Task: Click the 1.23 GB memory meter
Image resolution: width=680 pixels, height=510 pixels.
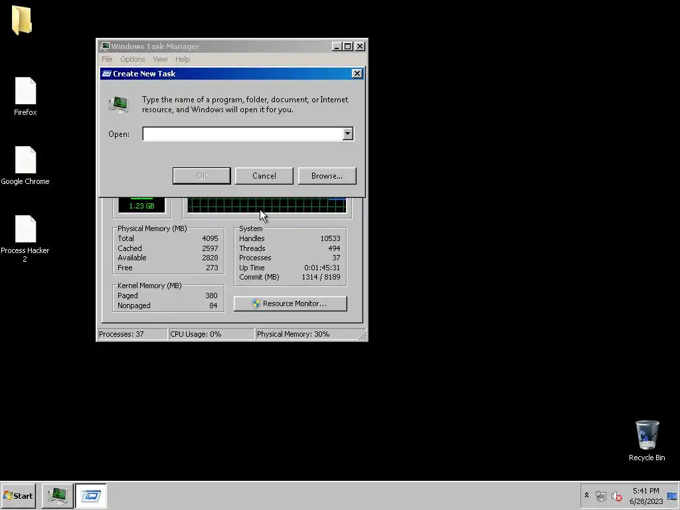Action: click(x=142, y=205)
